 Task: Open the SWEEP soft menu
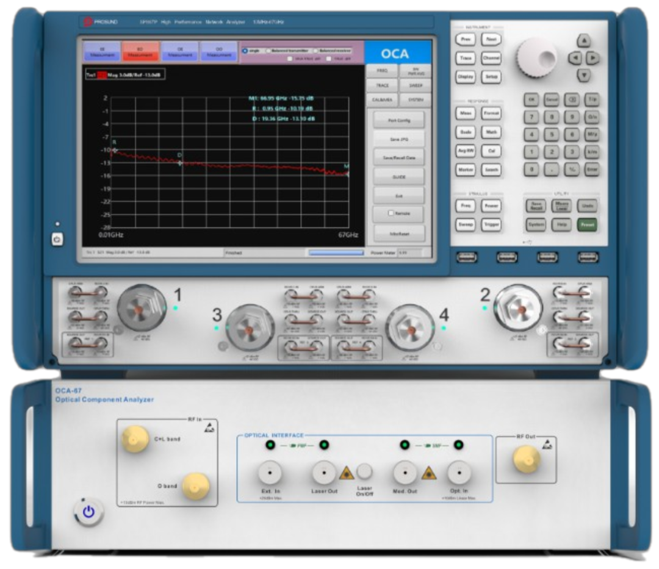pyautogui.click(x=416, y=85)
